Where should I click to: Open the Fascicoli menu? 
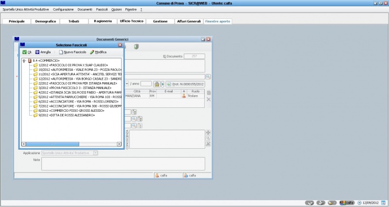point(102,10)
